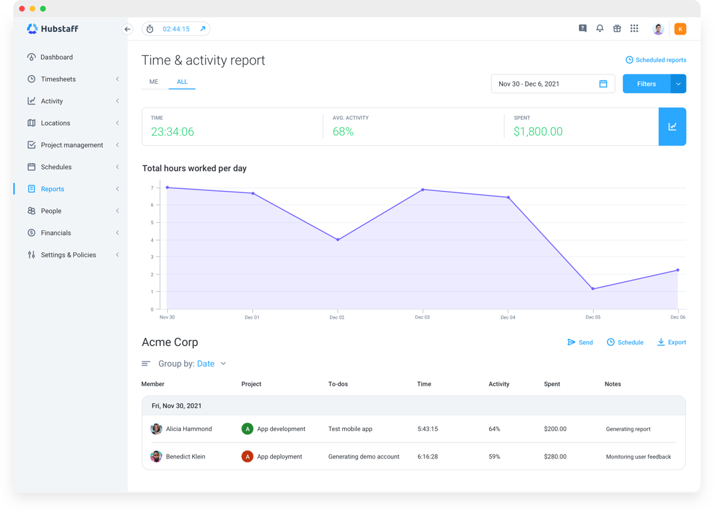Toggle the chart view blue button
Image resolution: width=714 pixels, height=511 pixels.
pyautogui.click(x=672, y=126)
